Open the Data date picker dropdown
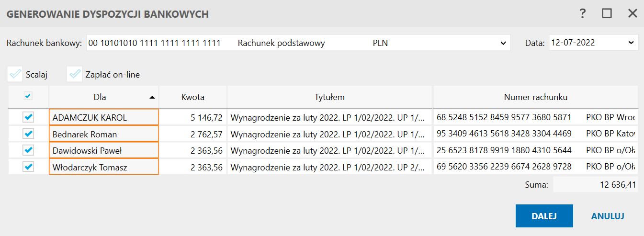 [x=630, y=43]
